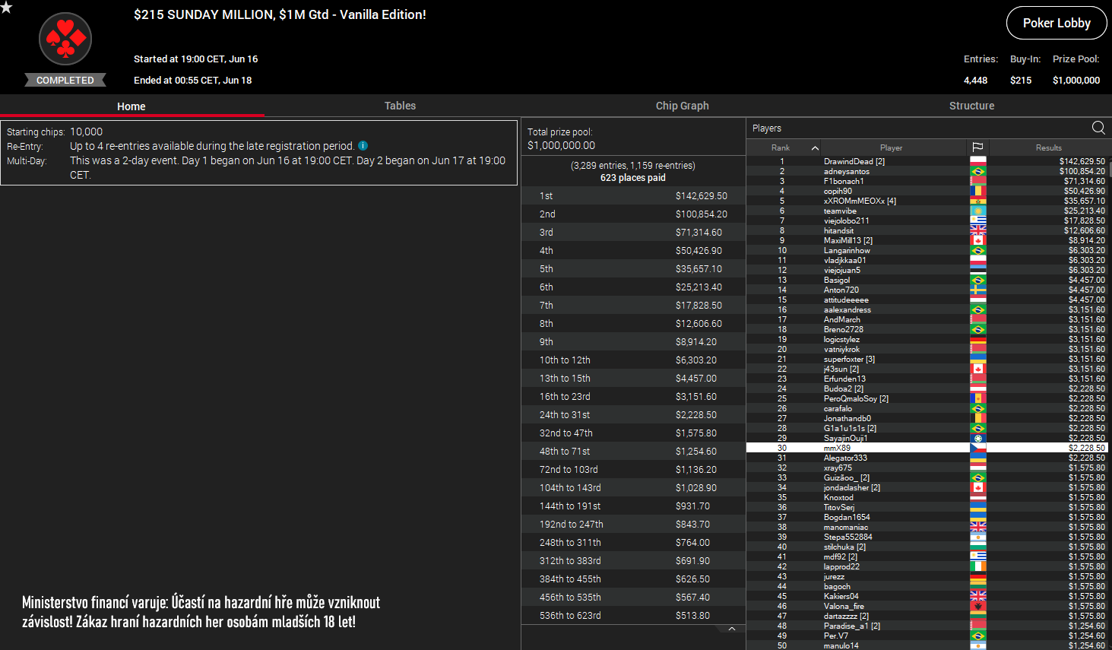
Task: Collapse the payout list using the bottom chevron
Action: tap(731, 629)
